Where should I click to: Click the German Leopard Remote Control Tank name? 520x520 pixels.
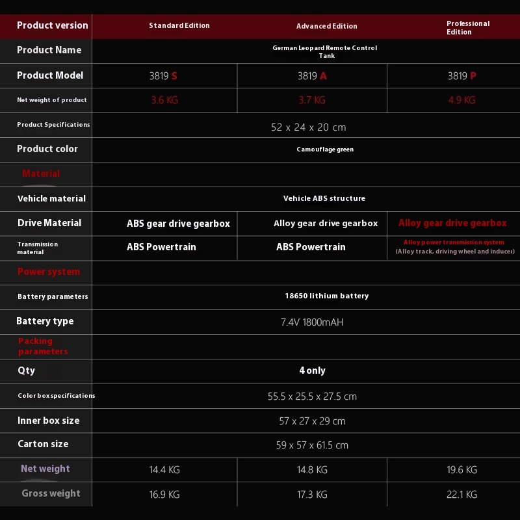tap(325, 51)
